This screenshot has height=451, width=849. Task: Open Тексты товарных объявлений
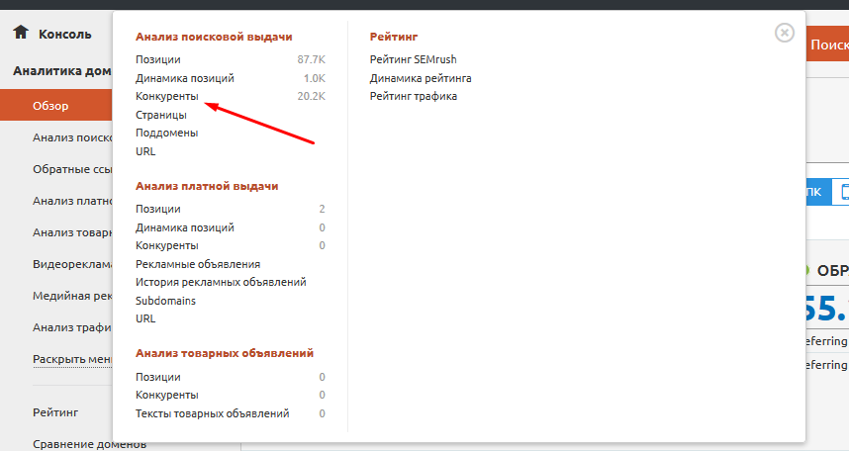pos(212,413)
